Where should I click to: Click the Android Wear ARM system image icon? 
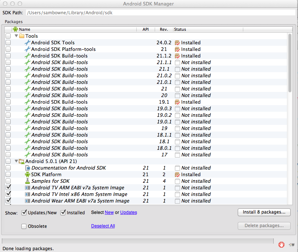(x=27, y=201)
